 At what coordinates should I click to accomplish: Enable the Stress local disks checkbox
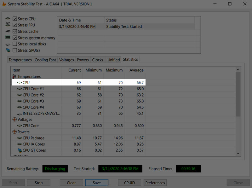pyautogui.click(x=15, y=44)
